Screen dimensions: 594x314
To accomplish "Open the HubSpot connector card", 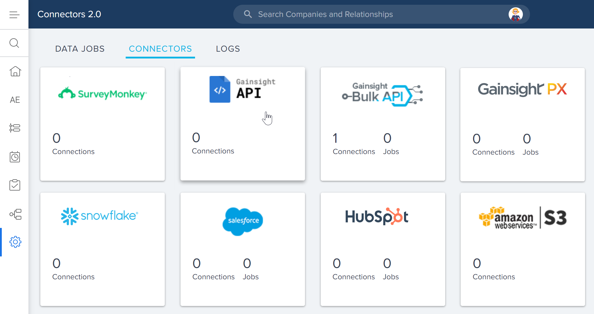I will 383,249.
